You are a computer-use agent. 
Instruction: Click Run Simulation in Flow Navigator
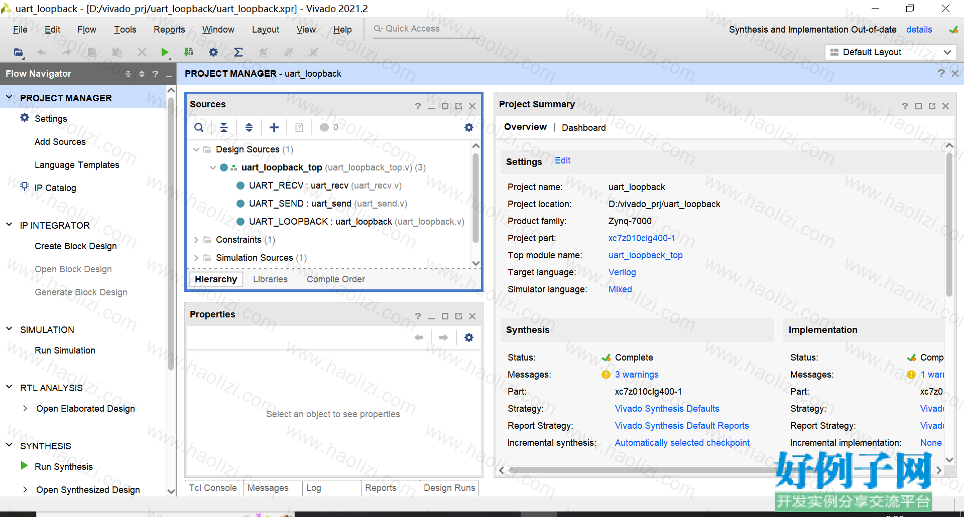[x=65, y=351]
